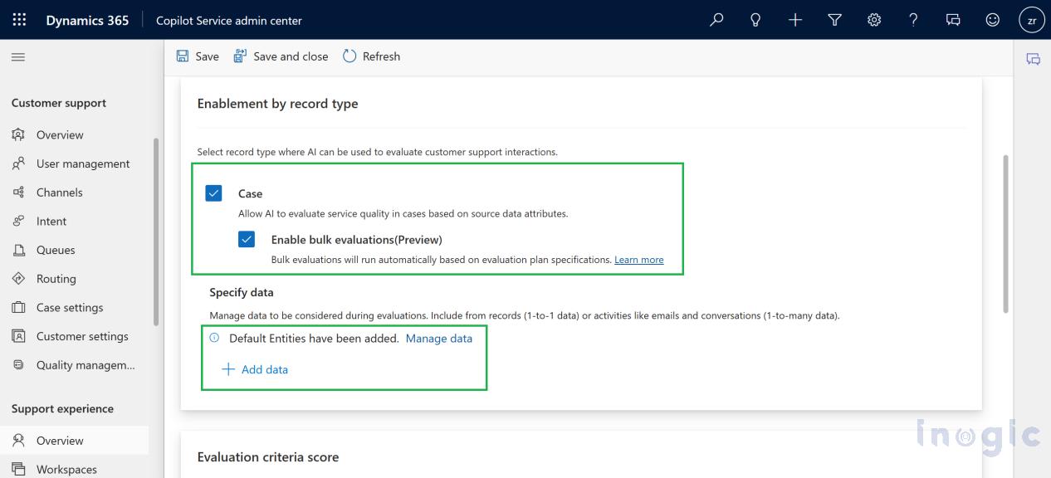1051x478 pixels.
Task: Open Quality management in sidebar
Action: 85,365
